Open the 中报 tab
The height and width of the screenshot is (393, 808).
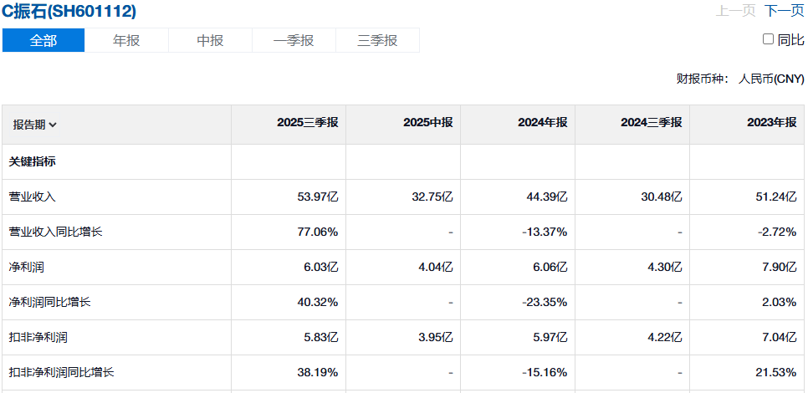point(210,40)
